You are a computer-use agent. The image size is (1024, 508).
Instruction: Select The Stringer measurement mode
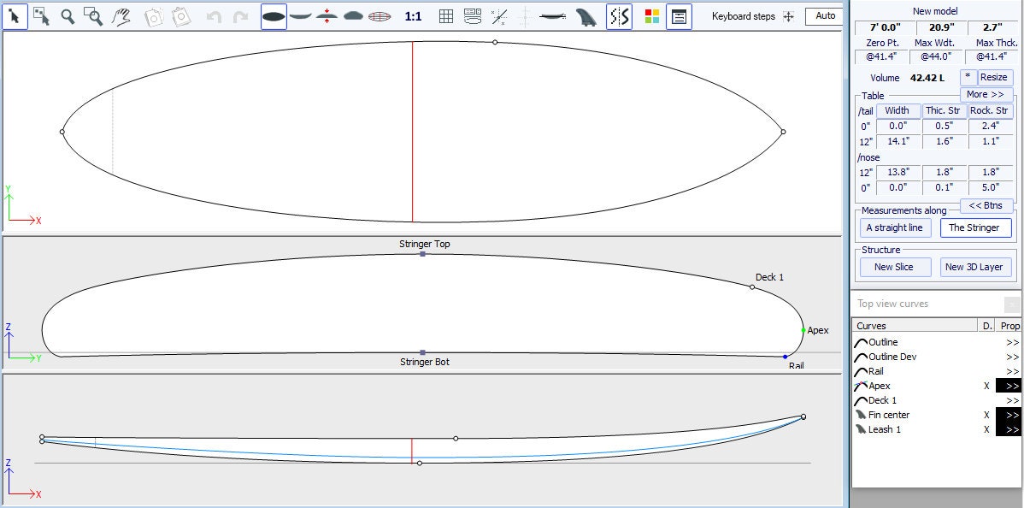click(976, 227)
